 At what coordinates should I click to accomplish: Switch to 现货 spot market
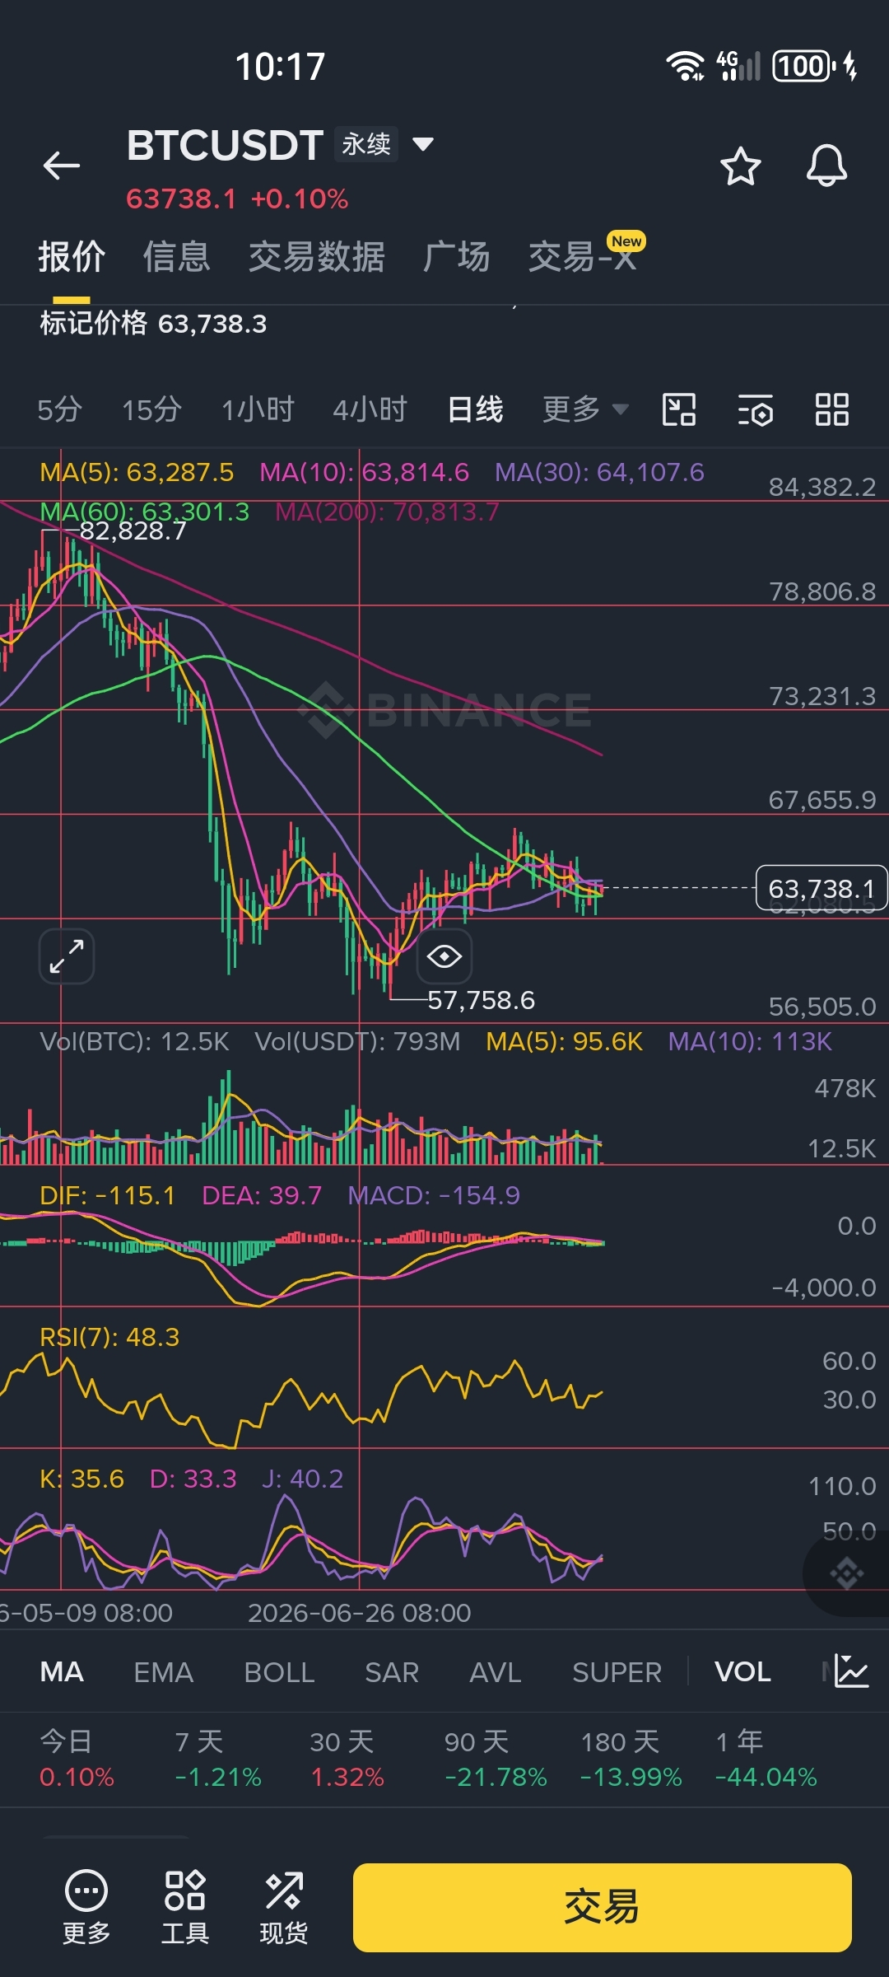point(284,1907)
